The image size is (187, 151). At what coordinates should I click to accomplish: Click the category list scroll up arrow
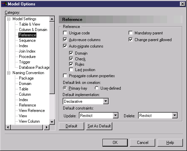52,19
